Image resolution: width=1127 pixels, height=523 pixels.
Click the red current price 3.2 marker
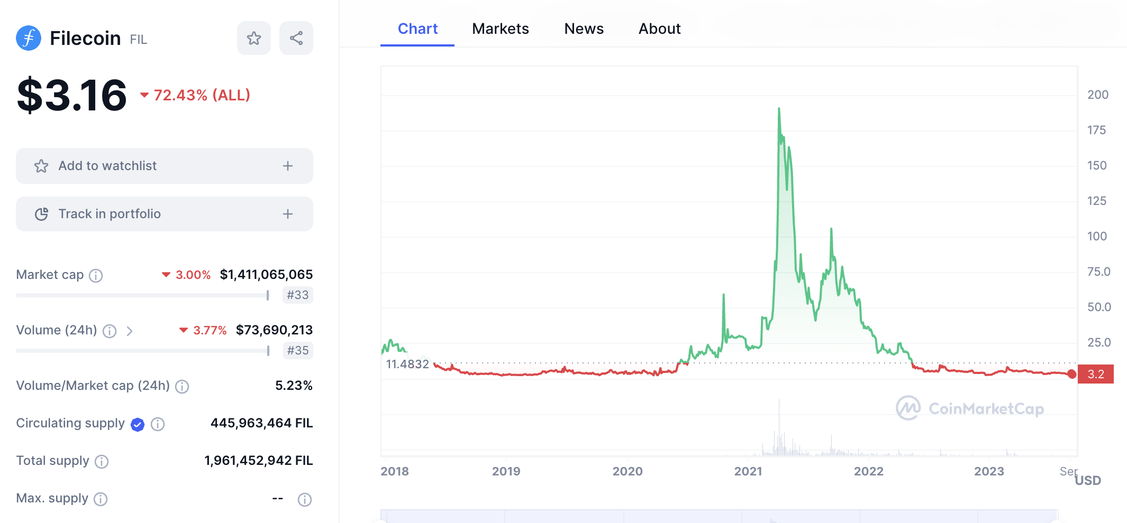(x=1096, y=374)
